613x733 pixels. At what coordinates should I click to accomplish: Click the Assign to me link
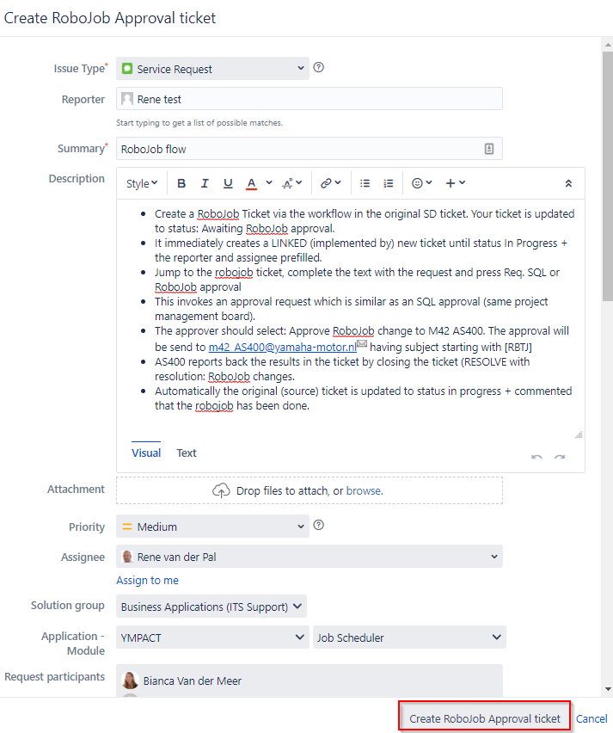click(x=147, y=580)
